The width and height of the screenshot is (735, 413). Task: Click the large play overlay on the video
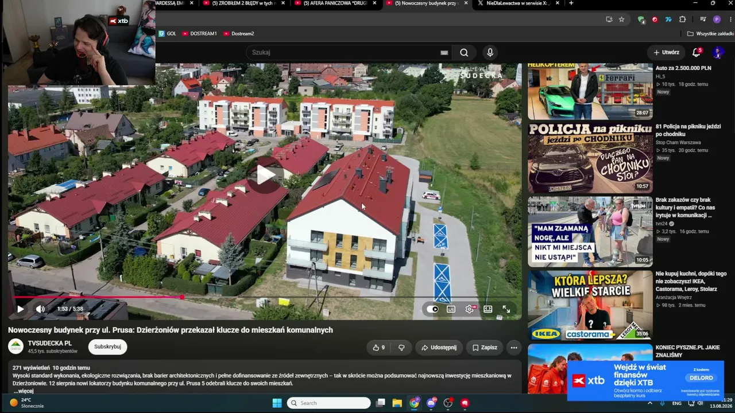265,174
